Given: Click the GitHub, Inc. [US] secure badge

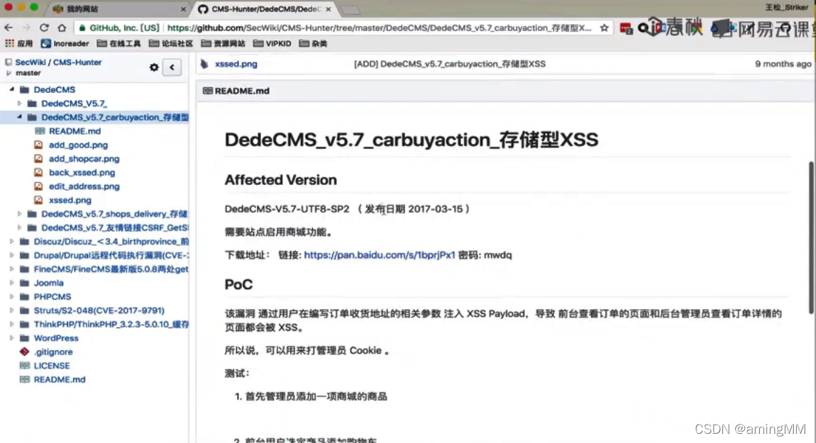Looking at the screenshot, I should [x=119, y=28].
